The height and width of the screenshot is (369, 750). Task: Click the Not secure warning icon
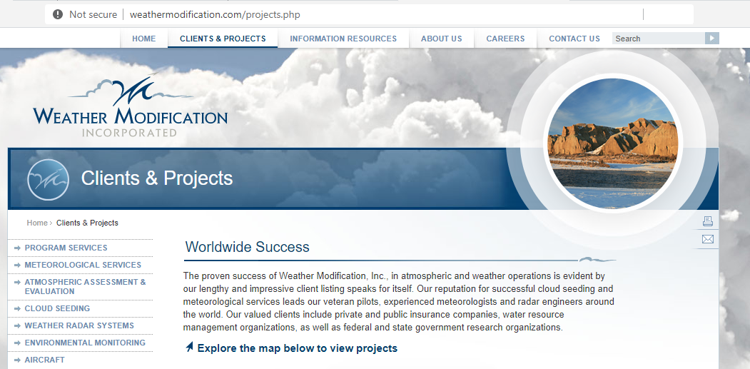tap(58, 14)
